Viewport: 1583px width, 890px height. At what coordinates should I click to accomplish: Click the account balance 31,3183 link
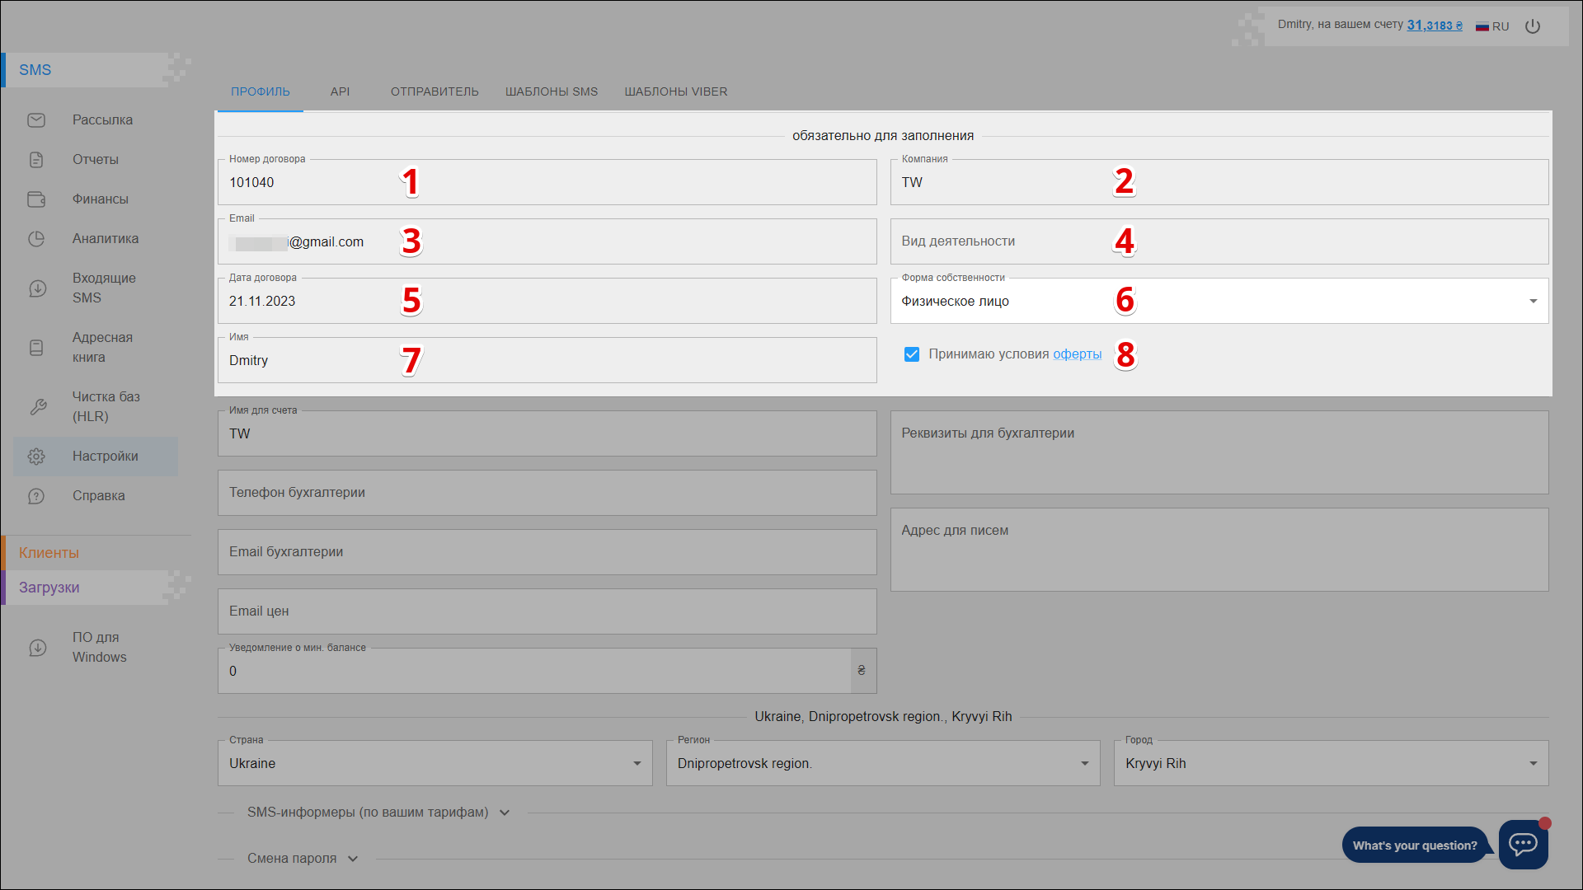1434,26
